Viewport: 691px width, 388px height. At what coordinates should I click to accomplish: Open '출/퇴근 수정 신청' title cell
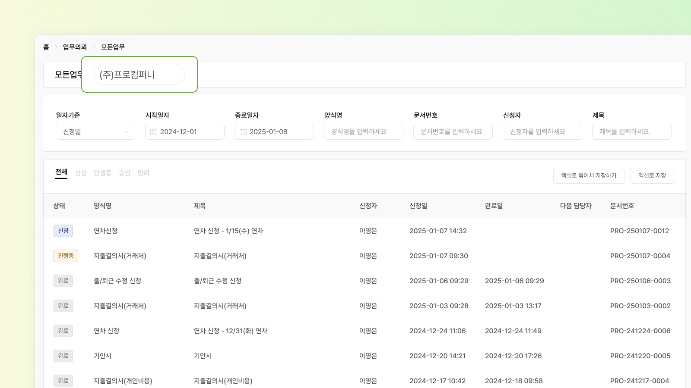[x=218, y=281]
